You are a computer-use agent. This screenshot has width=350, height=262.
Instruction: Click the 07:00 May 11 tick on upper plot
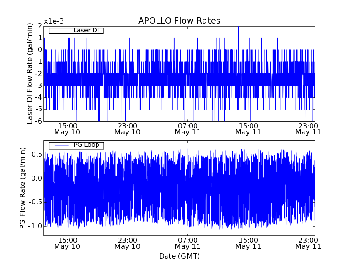pos(188,128)
